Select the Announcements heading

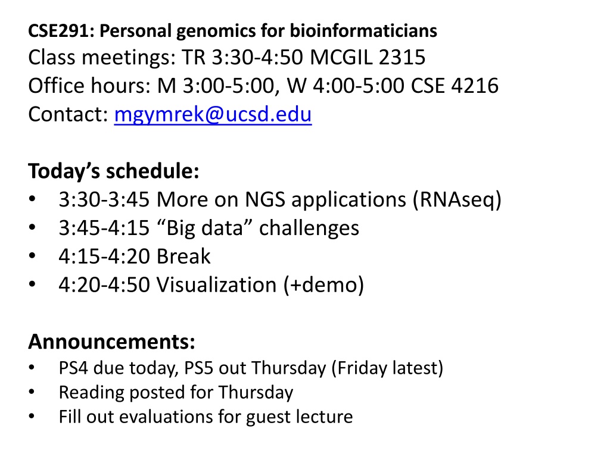(111, 342)
